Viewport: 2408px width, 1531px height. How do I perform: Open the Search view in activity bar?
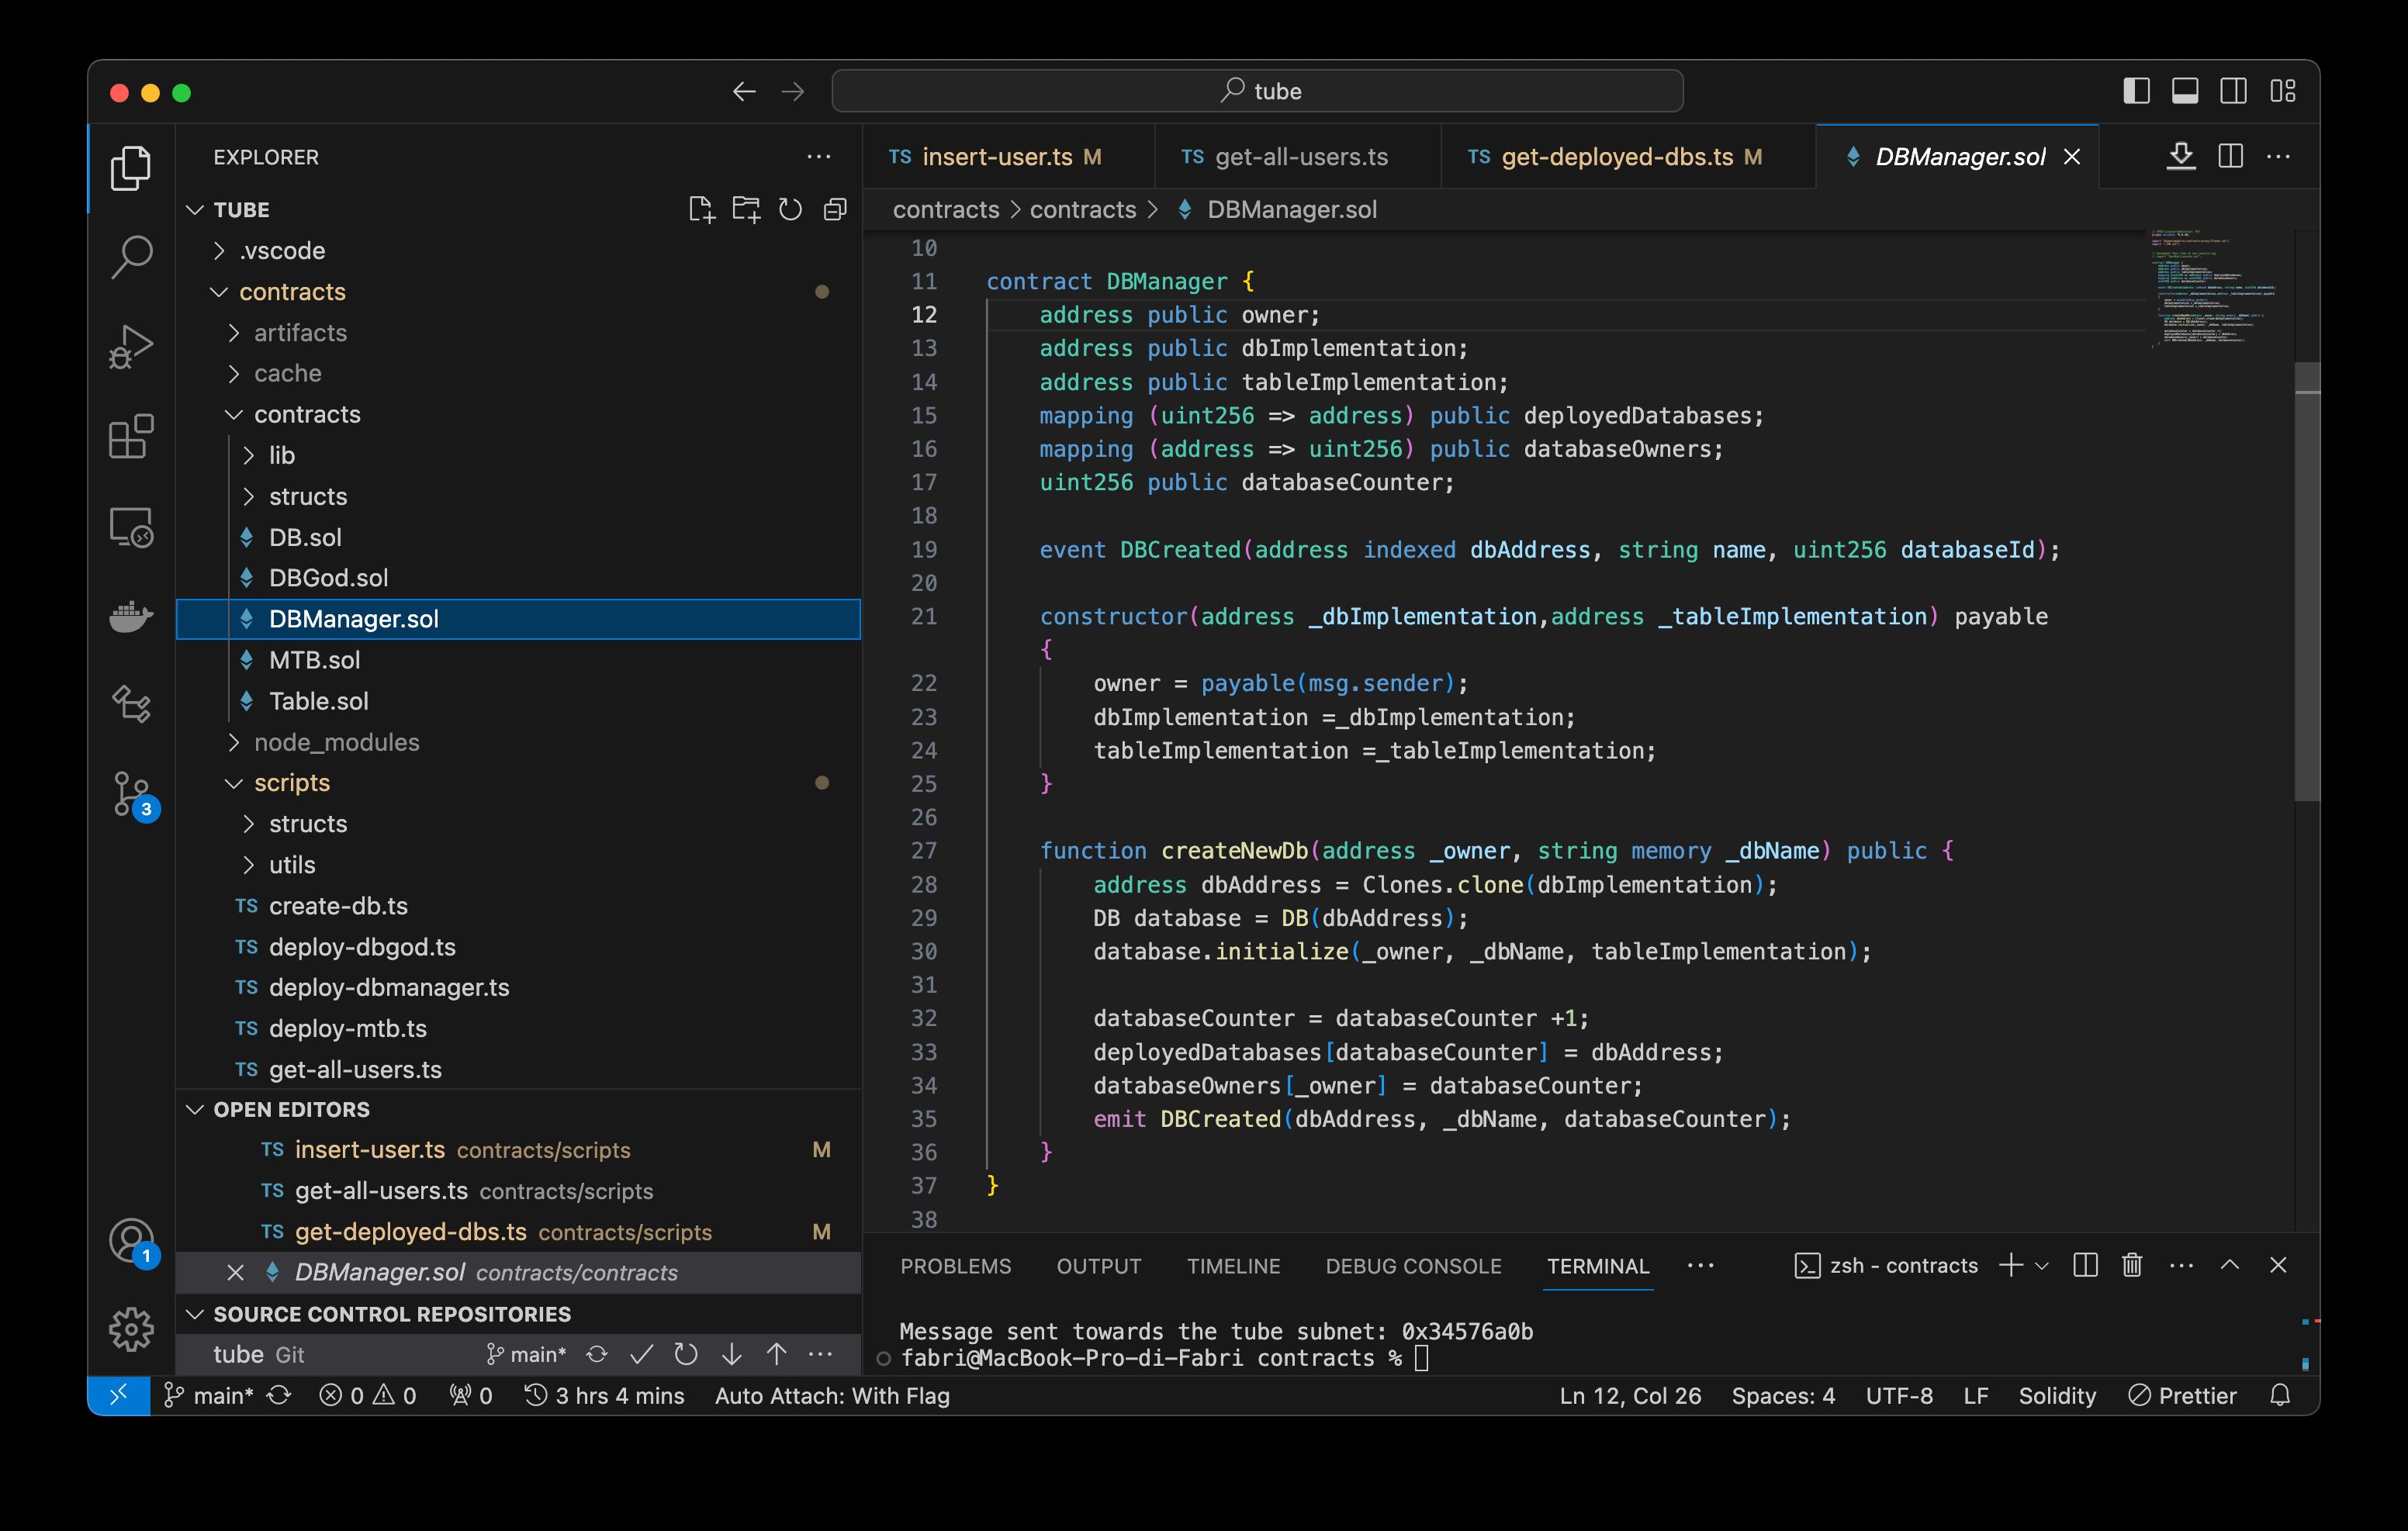pos(131,257)
